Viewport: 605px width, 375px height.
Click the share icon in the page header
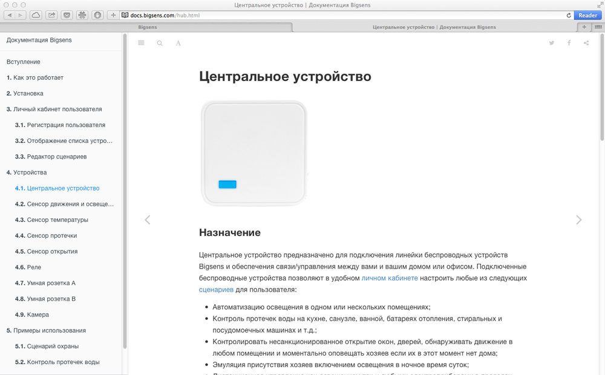[x=585, y=43]
